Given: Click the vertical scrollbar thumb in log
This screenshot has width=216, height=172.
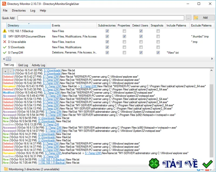Looking at the screenshot, I should [x=211, y=121].
